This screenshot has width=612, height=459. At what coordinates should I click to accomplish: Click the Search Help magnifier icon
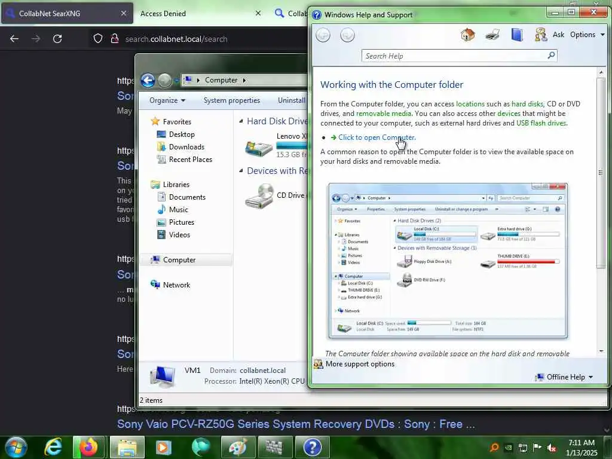(551, 56)
